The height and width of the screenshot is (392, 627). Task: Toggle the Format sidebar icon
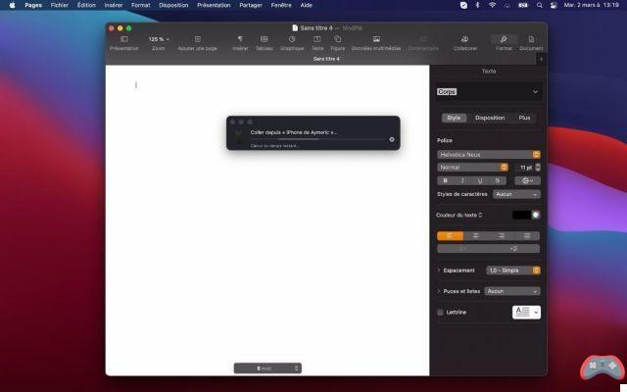(504, 39)
